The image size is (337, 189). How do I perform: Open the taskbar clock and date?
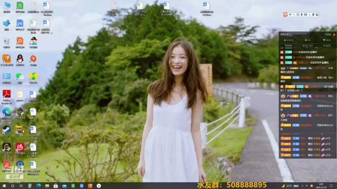tap(321, 186)
